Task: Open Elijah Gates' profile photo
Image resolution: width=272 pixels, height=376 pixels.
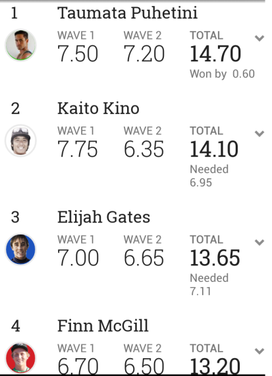Action: pyautogui.click(x=20, y=249)
